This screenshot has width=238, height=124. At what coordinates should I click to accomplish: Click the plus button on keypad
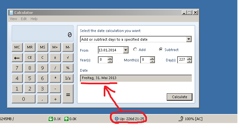(55, 99)
